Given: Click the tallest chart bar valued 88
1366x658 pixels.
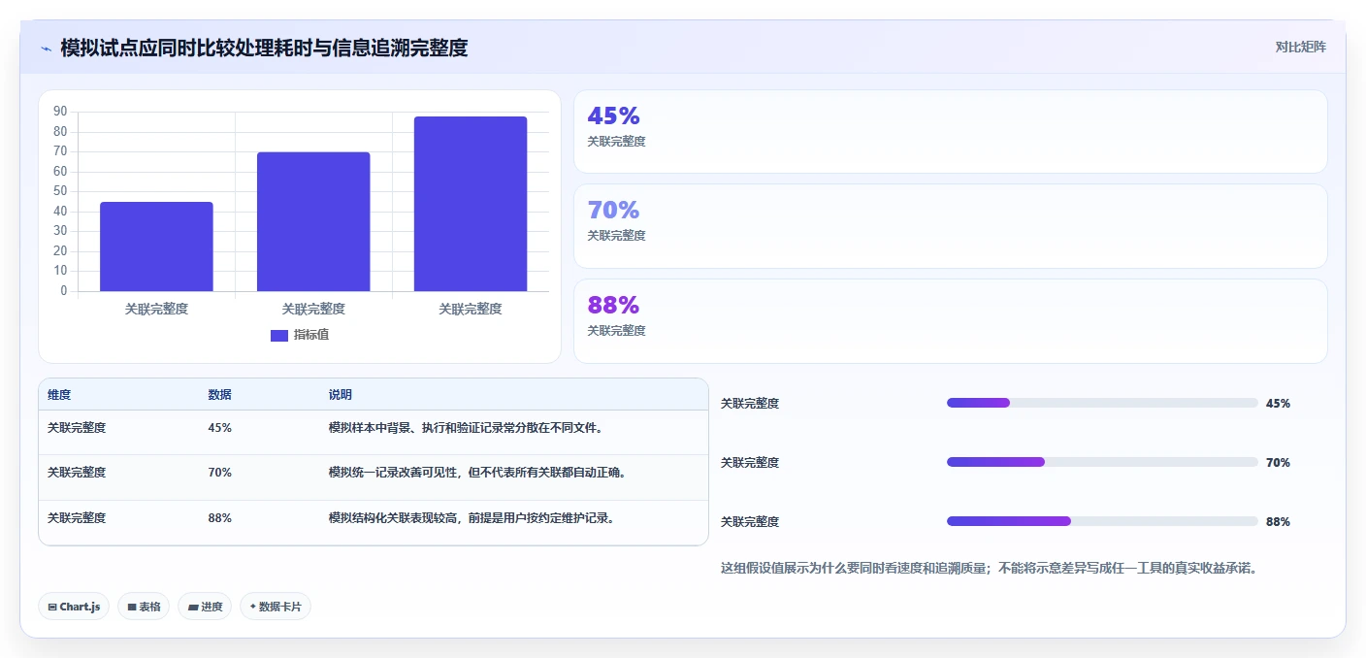Looking at the screenshot, I should (x=471, y=204).
